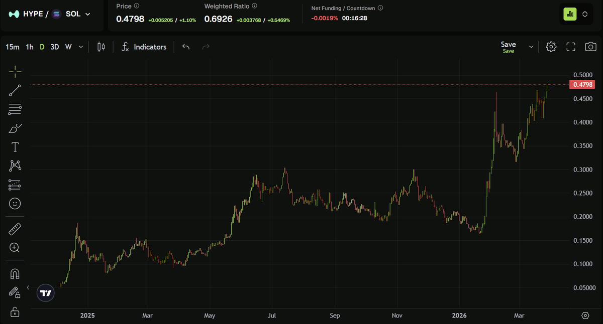The height and width of the screenshot is (324, 603).
Task: Click the 2026 time axis label
Action: pos(459,315)
